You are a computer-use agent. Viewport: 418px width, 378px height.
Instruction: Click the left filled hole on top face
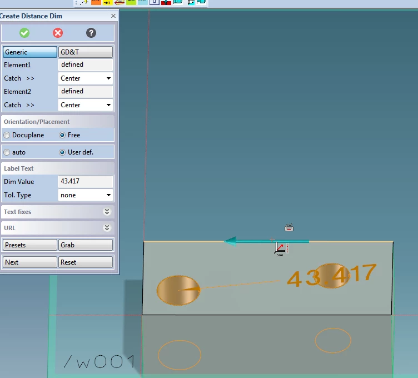[x=178, y=290]
